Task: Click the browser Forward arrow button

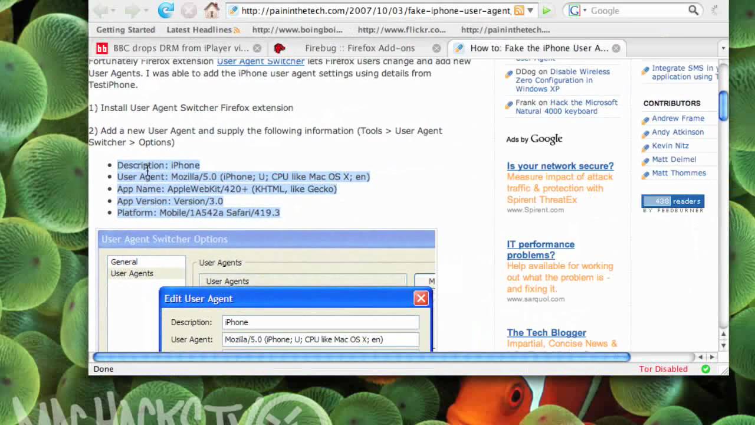Action: (132, 10)
